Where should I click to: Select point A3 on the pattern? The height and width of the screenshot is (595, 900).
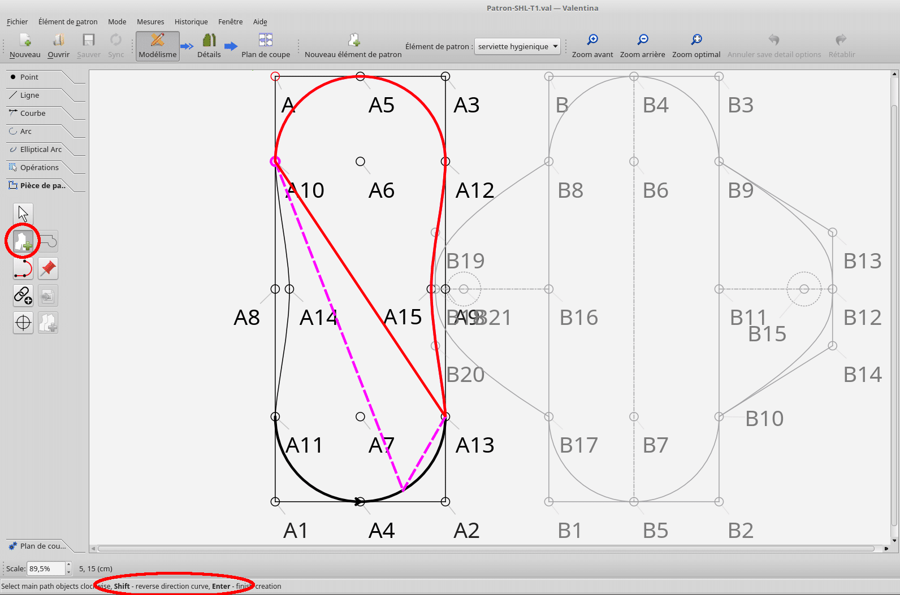[x=445, y=76]
